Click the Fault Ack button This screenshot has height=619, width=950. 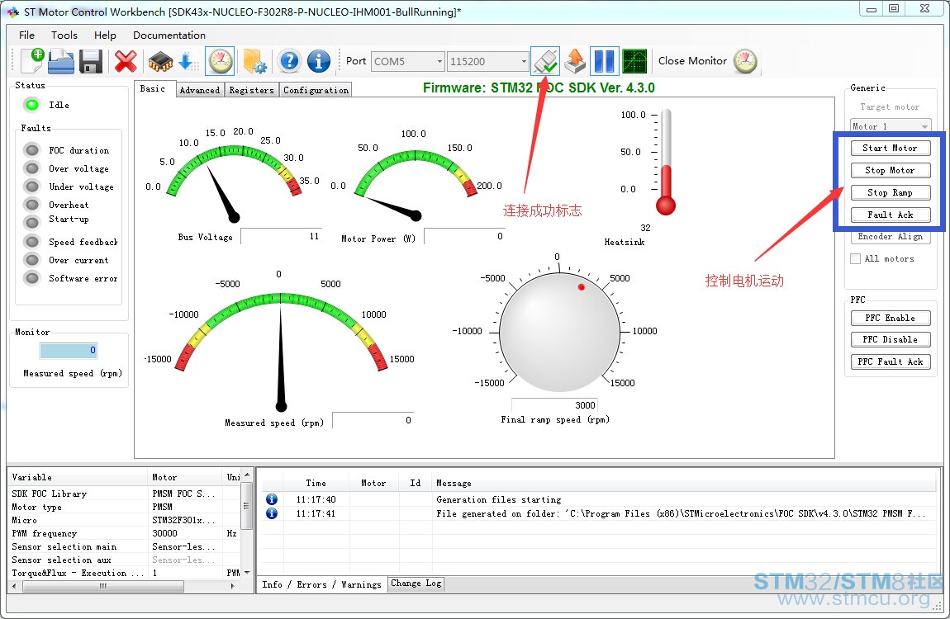[x=890, y=215]
